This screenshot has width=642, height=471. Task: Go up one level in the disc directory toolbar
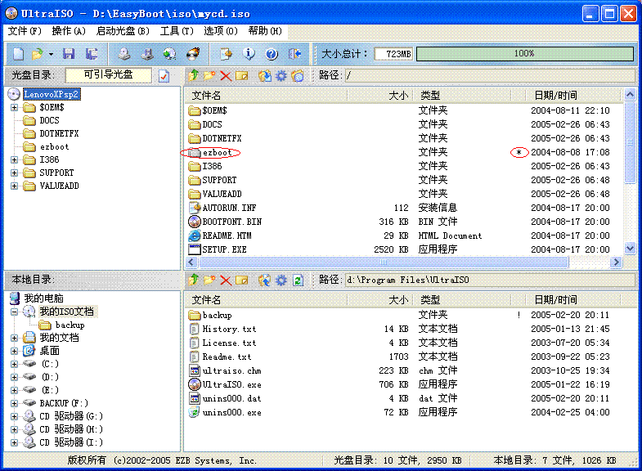[194, 75]
